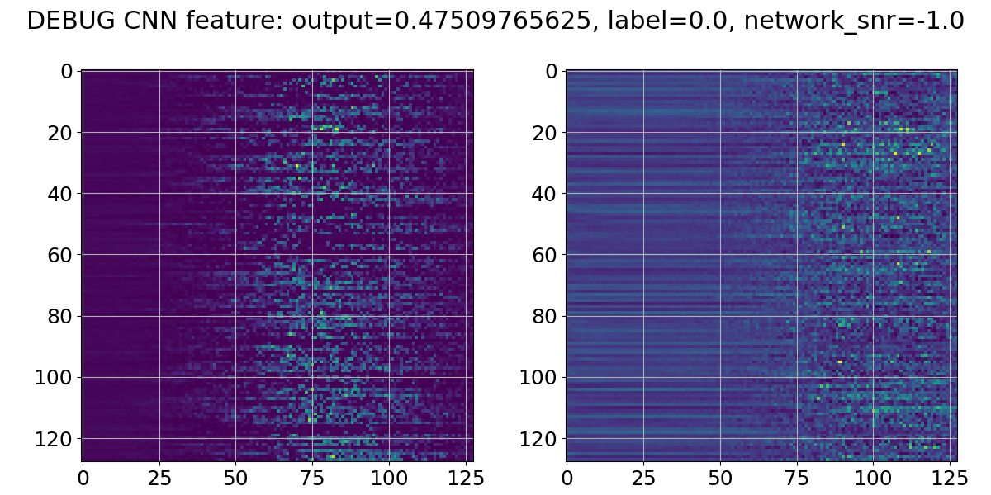Click y-axis tick label "120" of right heatmap
Image resolution: width=991 pixels, height=495 pixels.
(538, 438)
